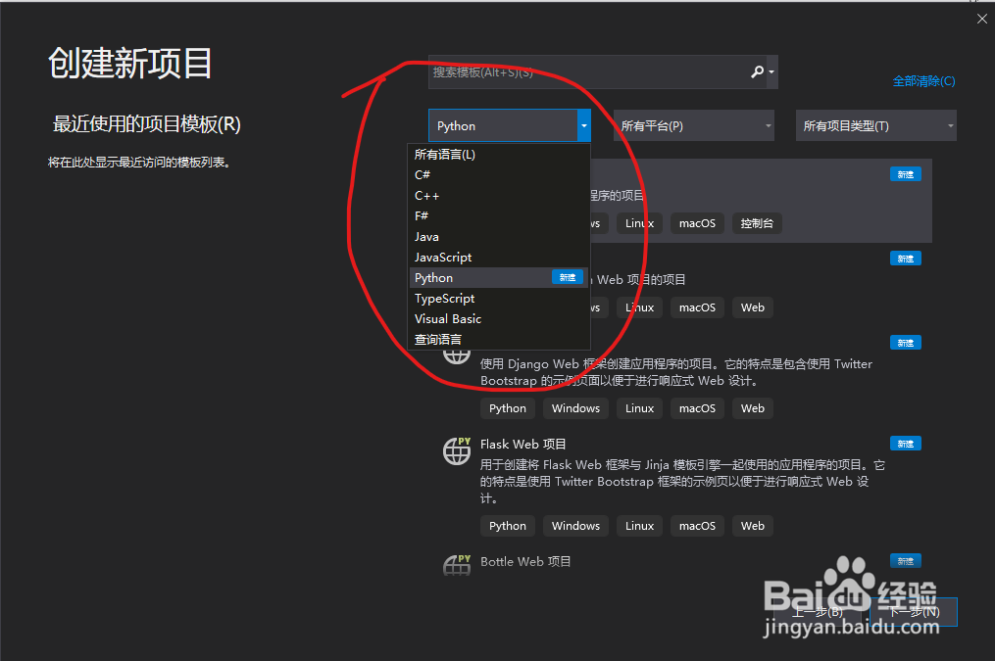The height and width of the screenshot is (661, 995).
Task: Open the search options dropdown arrow
Action: pos(771,71)
